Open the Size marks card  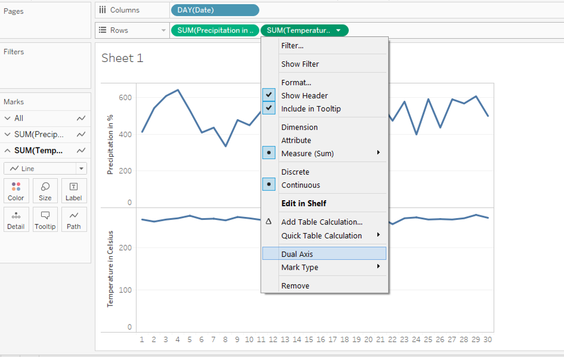pyautogui.click(x=45, y=190)
